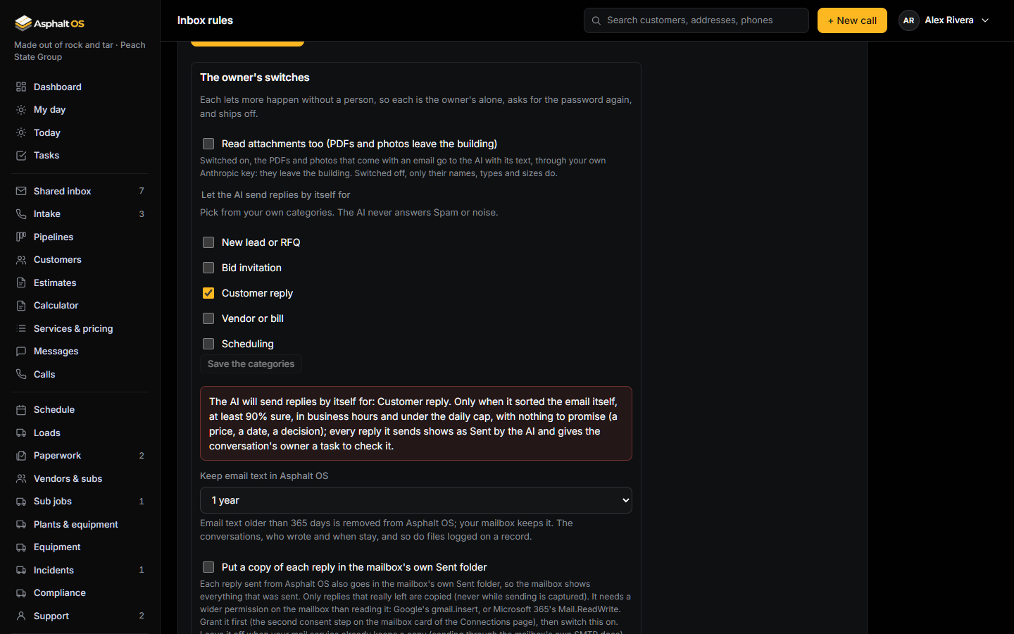Open the Today page in sidebar
Image resolution: width=1014 pixels, height=634 pixels.
point(80,132)
